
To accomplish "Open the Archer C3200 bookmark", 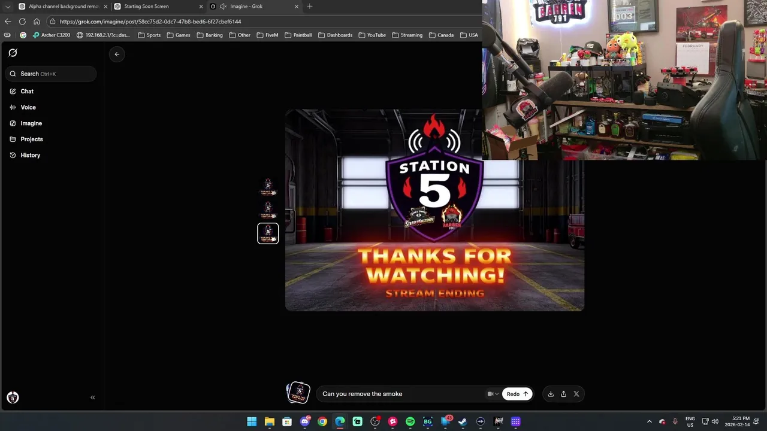I will [52, 35].
